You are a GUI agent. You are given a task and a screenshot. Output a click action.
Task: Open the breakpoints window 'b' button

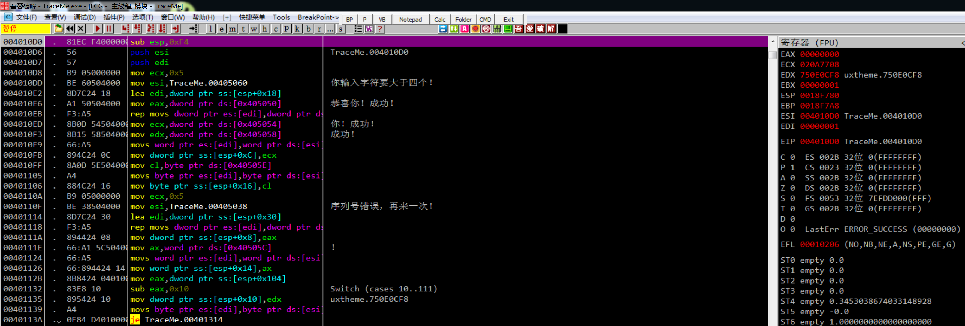tap(308, 29)
